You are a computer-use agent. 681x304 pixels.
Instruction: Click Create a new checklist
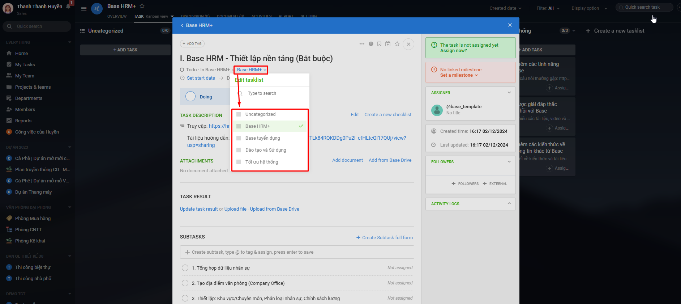(388, 115)
